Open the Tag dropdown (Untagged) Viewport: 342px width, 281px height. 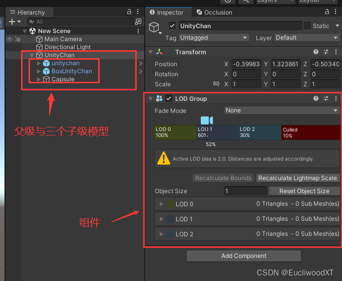[214, 38]
